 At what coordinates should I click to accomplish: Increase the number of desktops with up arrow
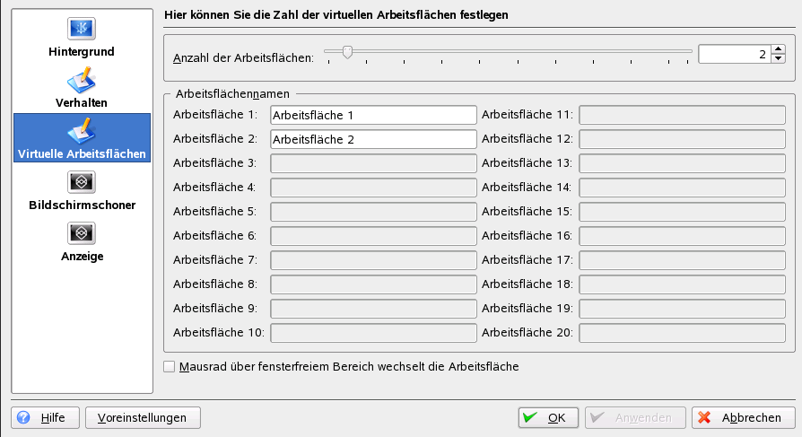pyautogui.click(x=778, y=49)
